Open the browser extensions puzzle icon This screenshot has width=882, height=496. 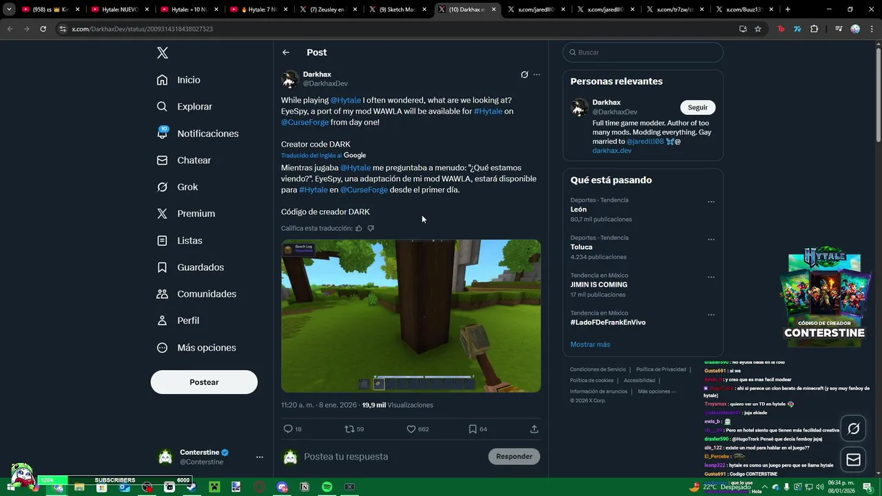(814, 29)
